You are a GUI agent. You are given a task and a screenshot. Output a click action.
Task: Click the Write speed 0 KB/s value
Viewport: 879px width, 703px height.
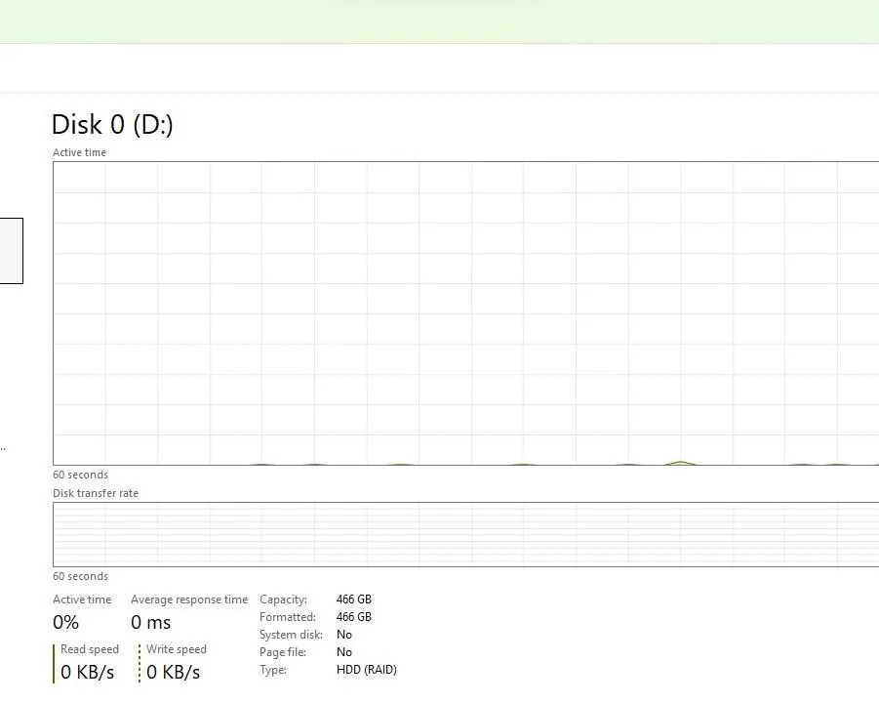pyautogui.click(x=174, y=673)
